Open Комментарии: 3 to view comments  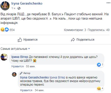coord(75,30)
